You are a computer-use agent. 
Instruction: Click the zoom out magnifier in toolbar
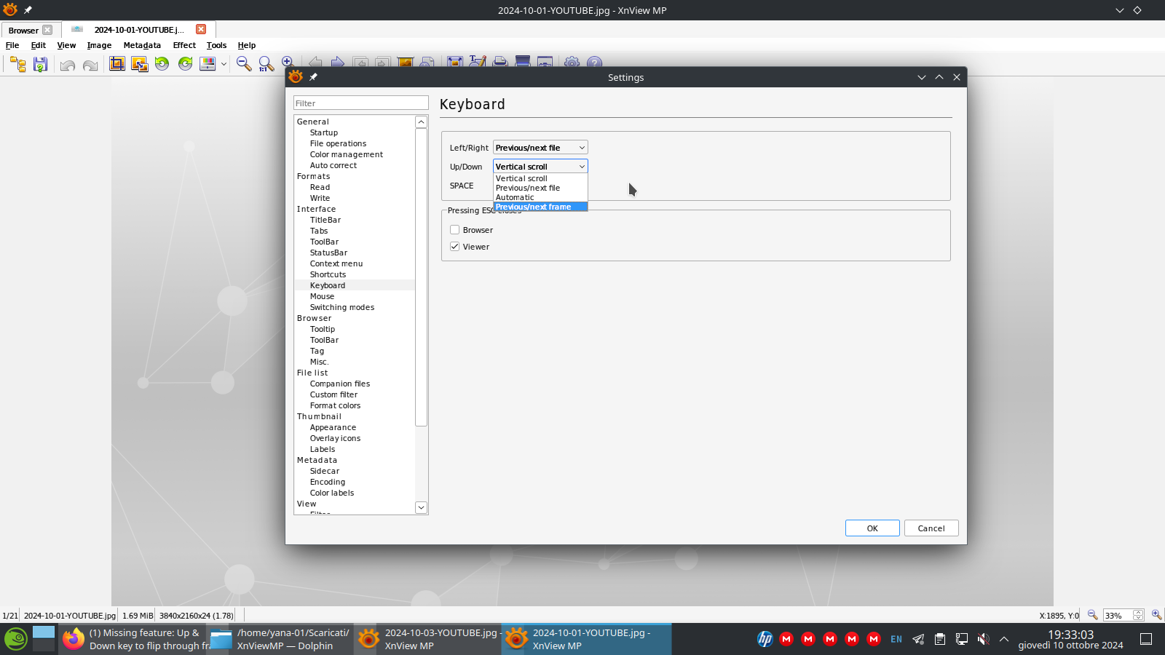(244, 64)
